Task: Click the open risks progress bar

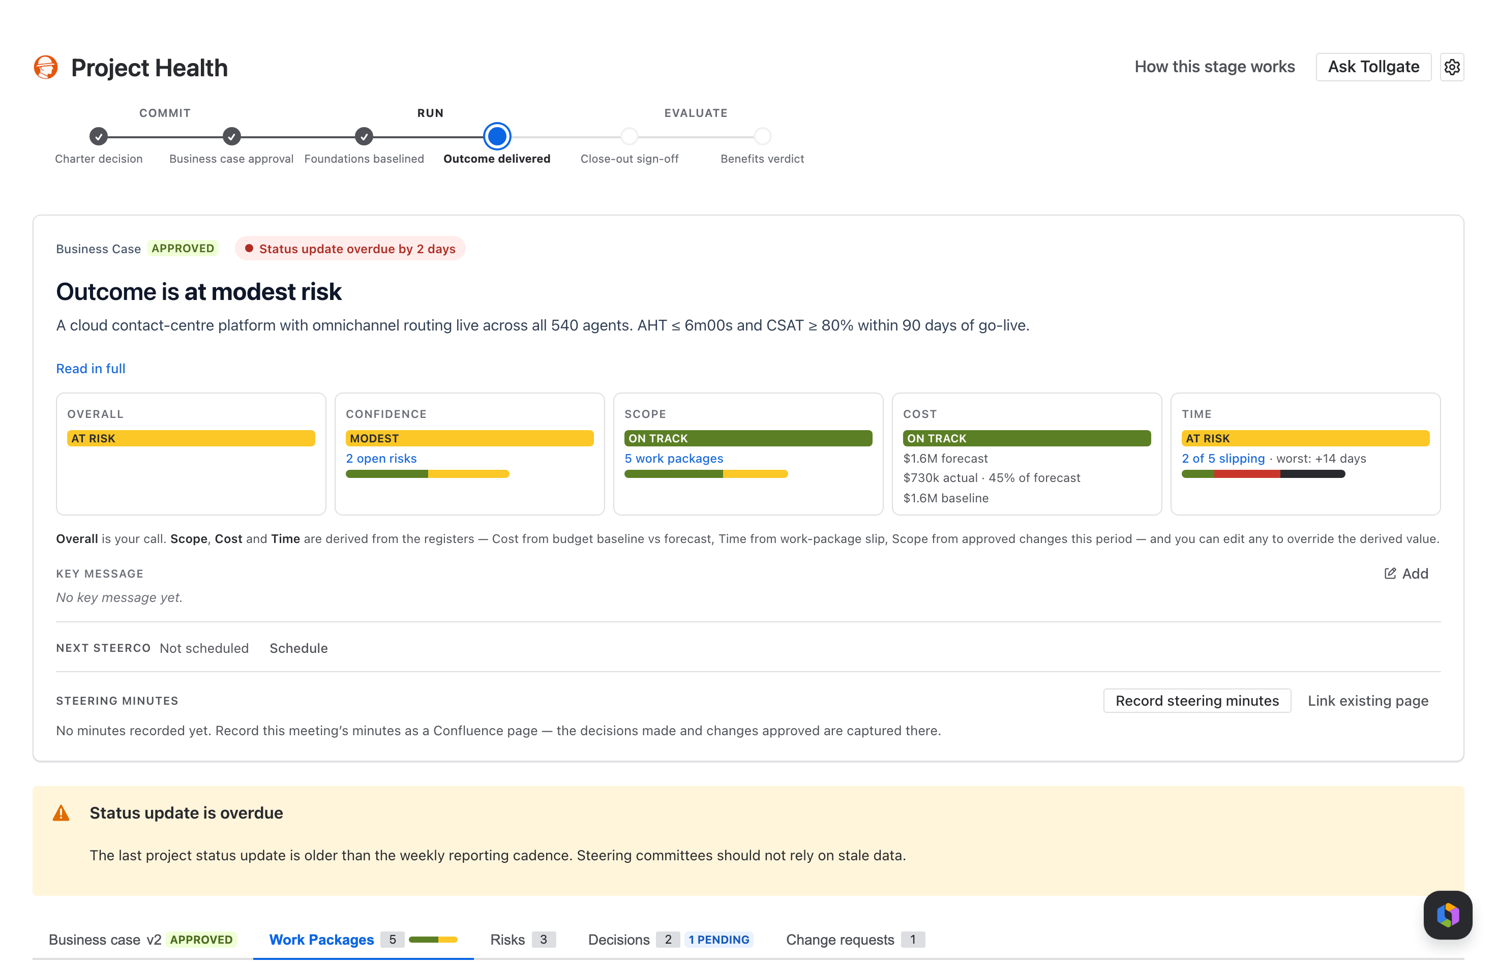Action: pos(428,474)
